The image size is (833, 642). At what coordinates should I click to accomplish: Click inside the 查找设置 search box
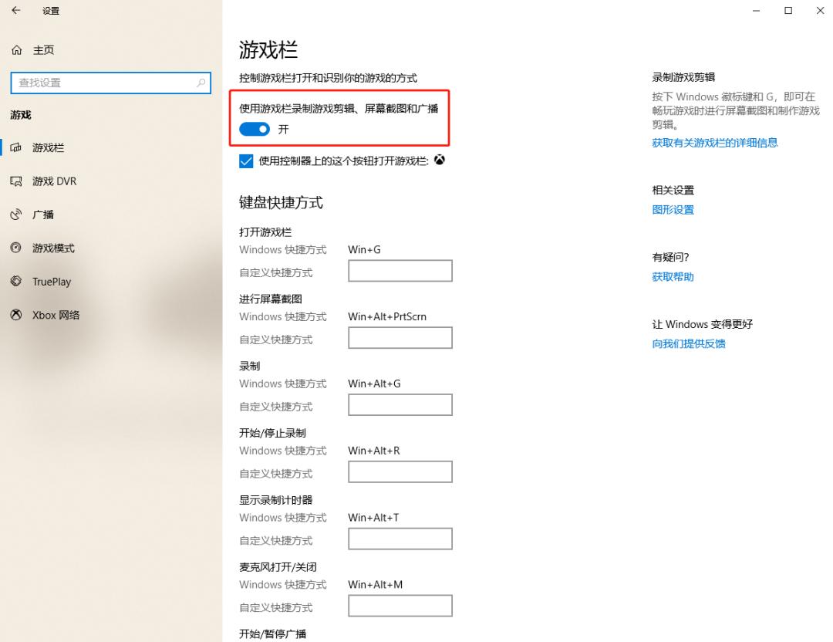[108, 83]
